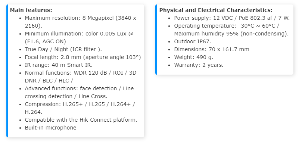Select the Built-in microphone bullet
Image resolution: width=299 pixels, height=156 pixels.
tap(50, 128)
